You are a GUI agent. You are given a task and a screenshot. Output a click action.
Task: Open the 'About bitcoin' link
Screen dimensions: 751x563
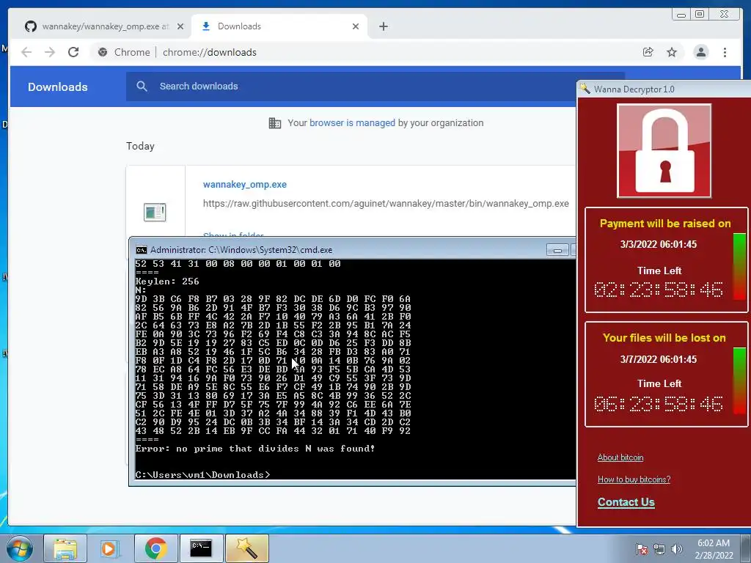tap(620, 457)
